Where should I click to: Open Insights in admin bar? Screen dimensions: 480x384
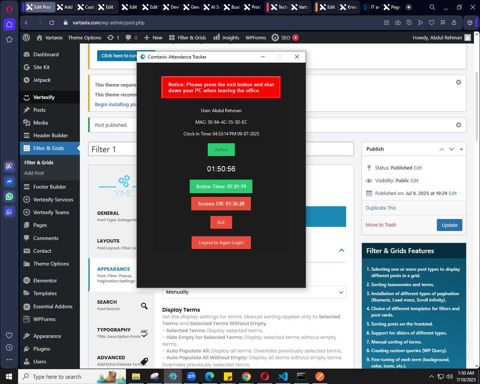tap(226, 37)
